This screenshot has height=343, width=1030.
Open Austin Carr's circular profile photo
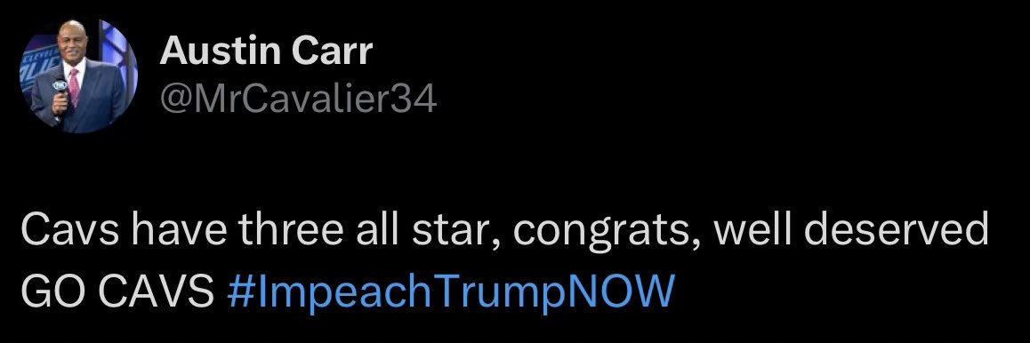point(79,76)
